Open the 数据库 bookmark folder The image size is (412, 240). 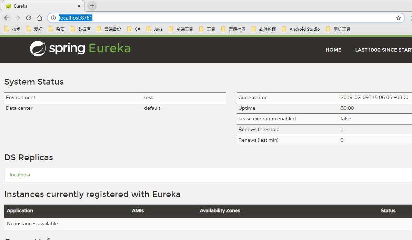81,29
